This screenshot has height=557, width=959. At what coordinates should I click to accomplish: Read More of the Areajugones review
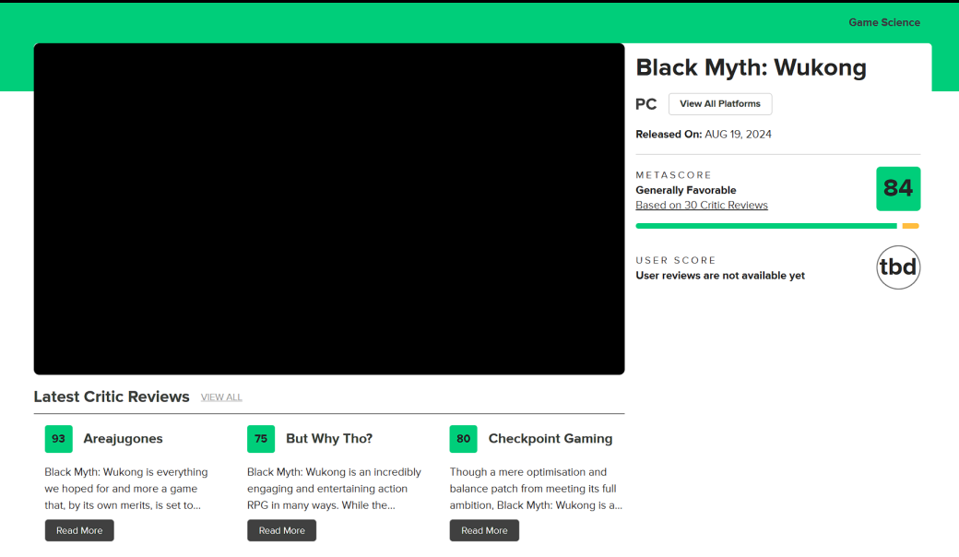[79, 530]
